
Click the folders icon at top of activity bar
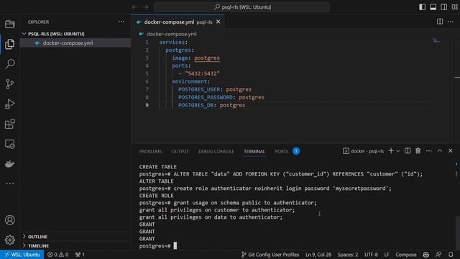tap(9, 24)
